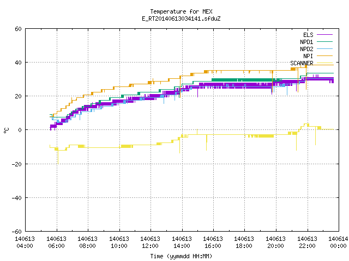Click the green NPD1 legend line sample
Viewport: 349px width, 261px height.
(x=325, y=42)
